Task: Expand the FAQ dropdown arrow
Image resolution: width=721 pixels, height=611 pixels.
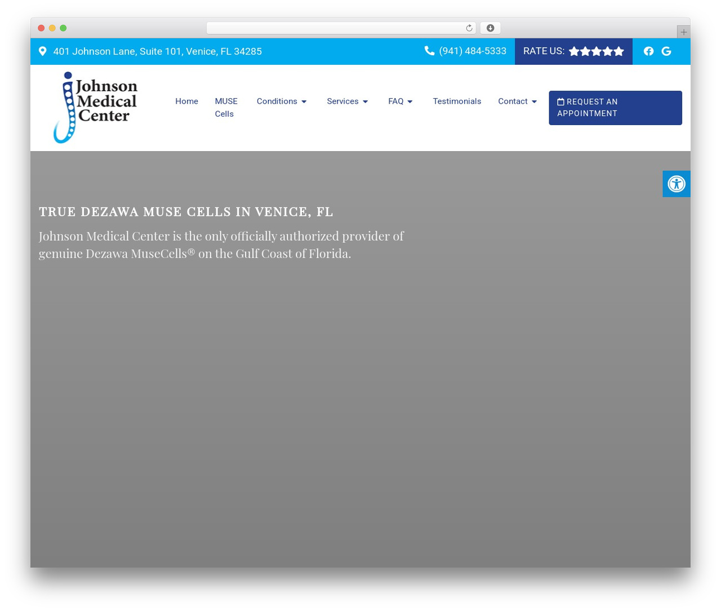Action: pos(410,102)
